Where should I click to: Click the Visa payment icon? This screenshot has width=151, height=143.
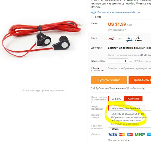point(112,134)
